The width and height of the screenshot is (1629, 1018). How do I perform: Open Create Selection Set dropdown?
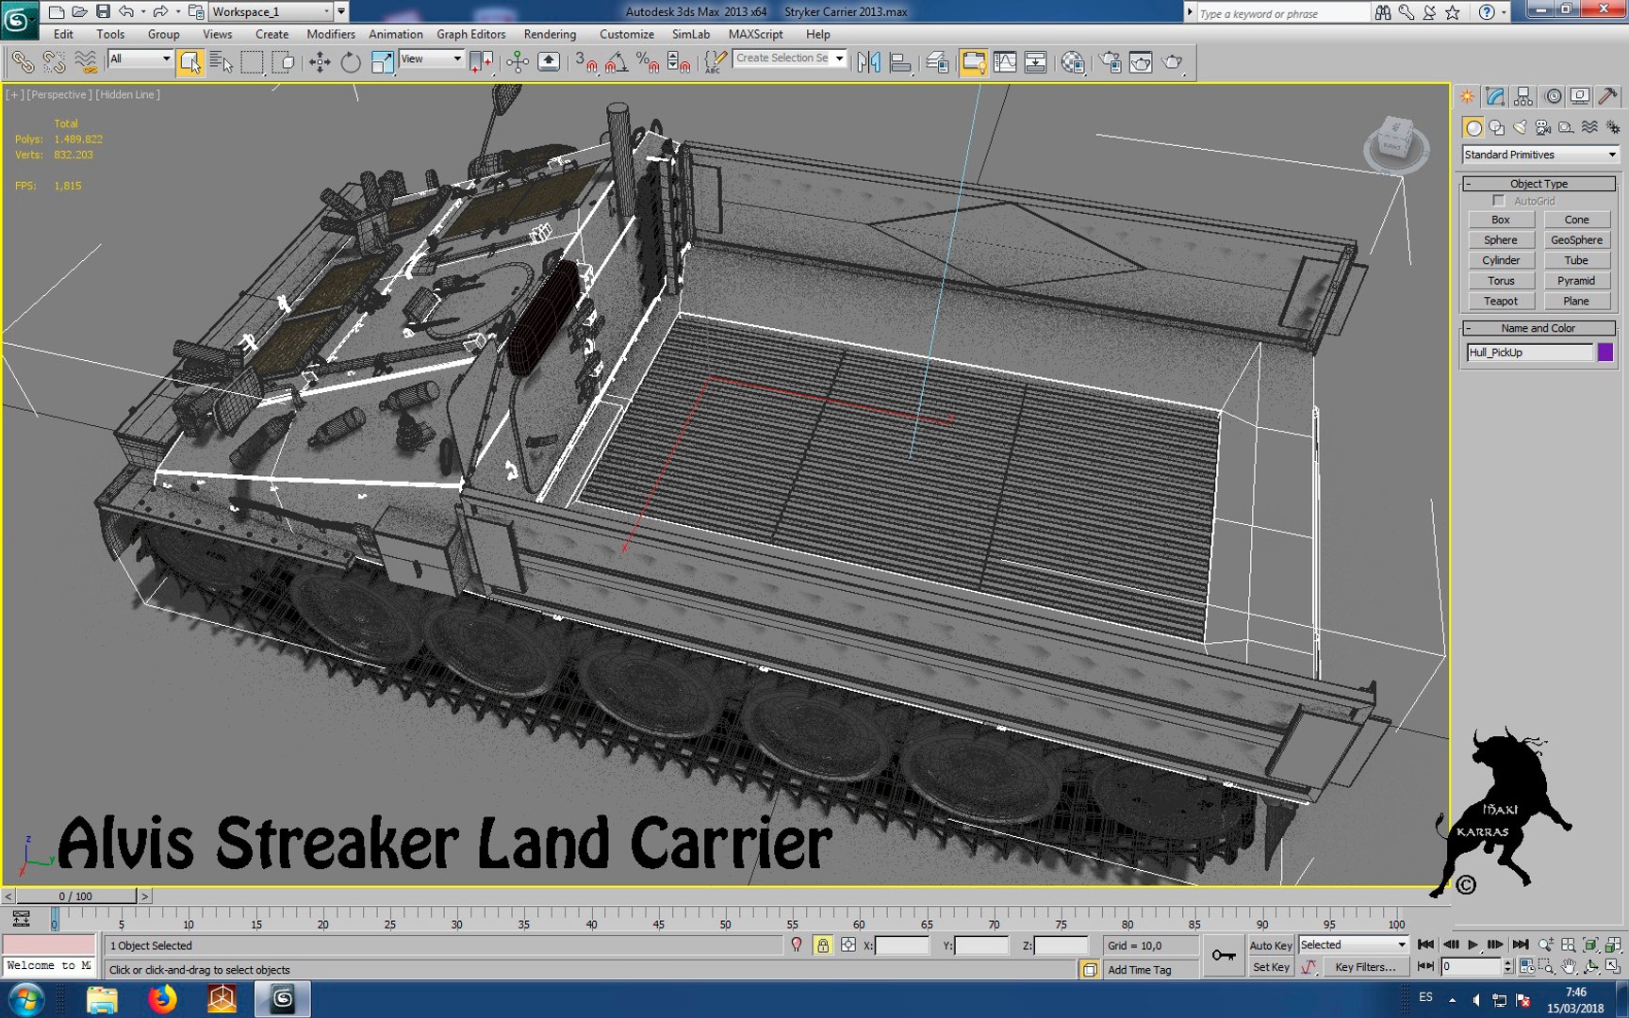789,58
